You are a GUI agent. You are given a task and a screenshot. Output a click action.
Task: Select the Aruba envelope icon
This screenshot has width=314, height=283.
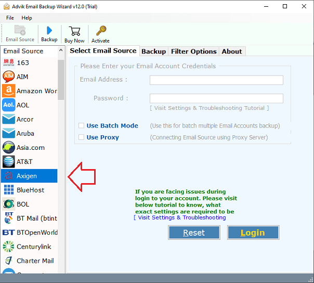tap(9, 133)
